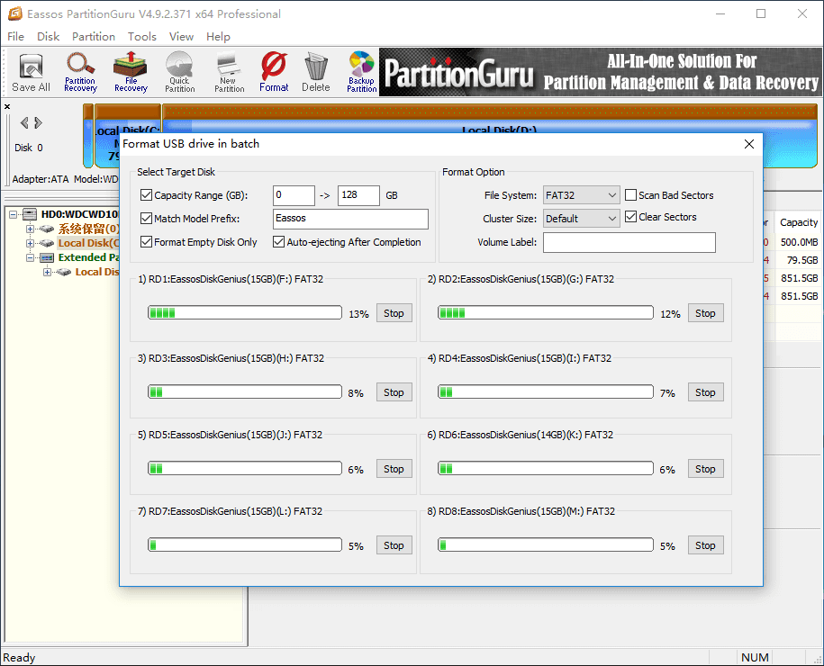Stop formatting RD7 drive L:

(x=394, y=545)
